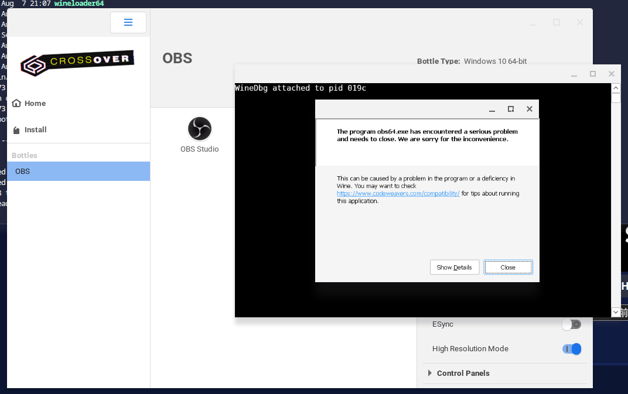This screenshot has height=394, width=628.
Task: Minimize the WineDbg console window
Action: 574,74
